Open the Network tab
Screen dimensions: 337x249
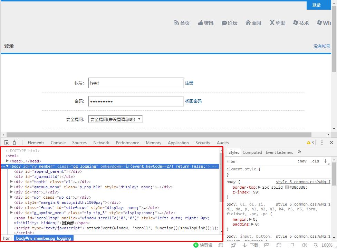(x=101, y=143)
